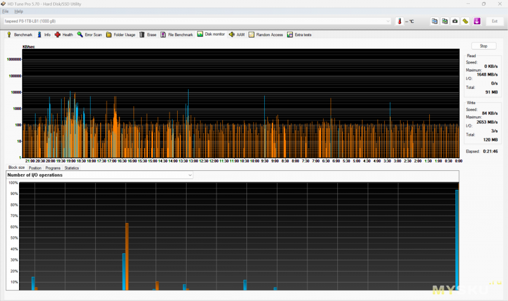
Task: Expand the faspeed P8-1TB drive selector dropdown
Action: [388, 21]
